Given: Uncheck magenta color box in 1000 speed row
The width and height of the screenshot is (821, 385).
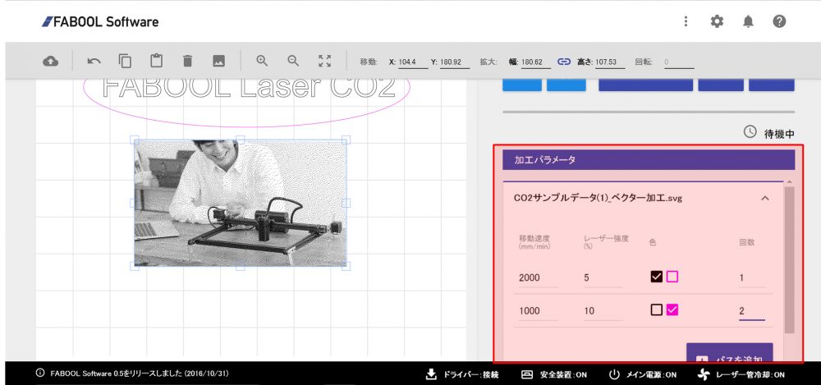Looking at the screenshot, I should [x=672, y=310].
